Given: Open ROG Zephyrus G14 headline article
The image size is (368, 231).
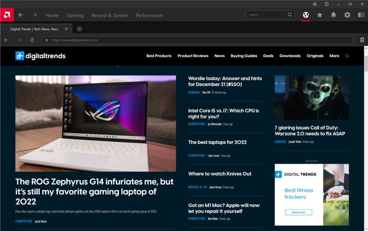Looking at the screenshot, I should coord(95,191).
